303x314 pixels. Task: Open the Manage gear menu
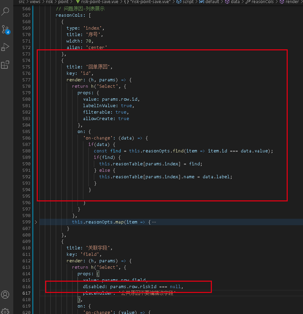5,311
